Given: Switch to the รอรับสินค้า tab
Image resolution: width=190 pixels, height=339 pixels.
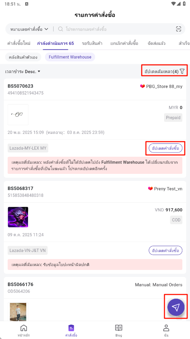Looking at the screenshot, I should [92, 43].
